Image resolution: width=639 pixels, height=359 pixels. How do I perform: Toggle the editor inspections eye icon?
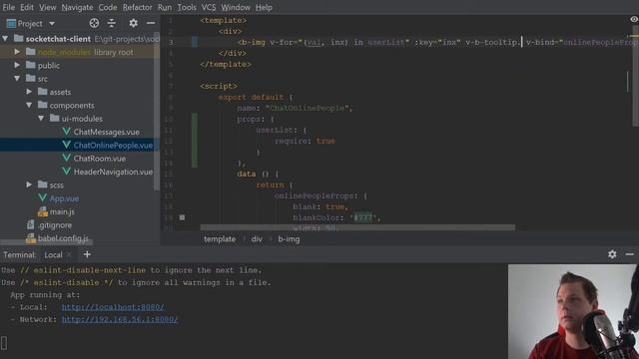pyautogui.click(x=634, y=19)
